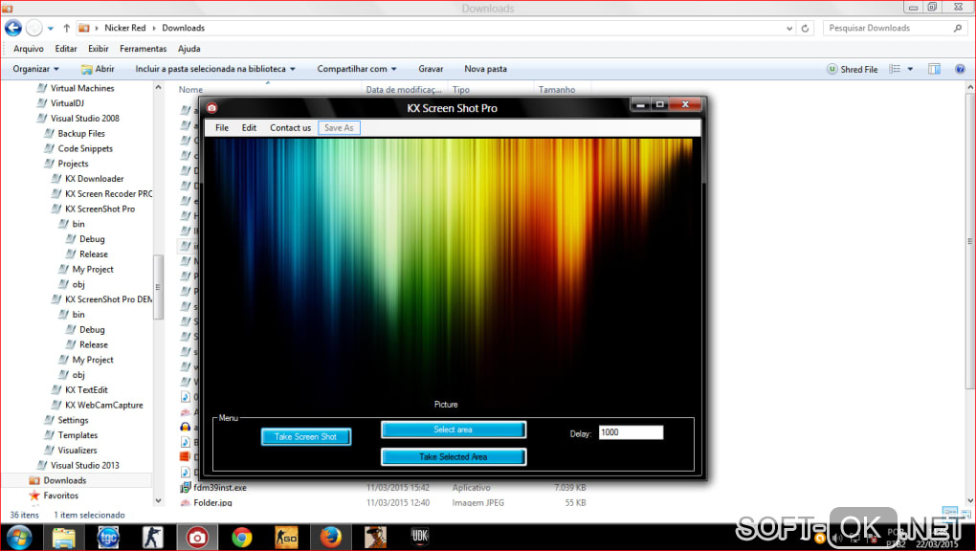Click the Nome column header
The width and height of the screenshot is (976, 551).
[x=190, y=90]
